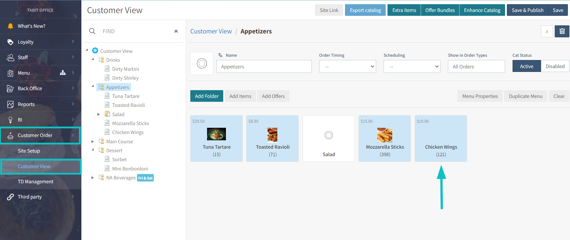Click Enhance Catalog button

click(x=482, y=10)
